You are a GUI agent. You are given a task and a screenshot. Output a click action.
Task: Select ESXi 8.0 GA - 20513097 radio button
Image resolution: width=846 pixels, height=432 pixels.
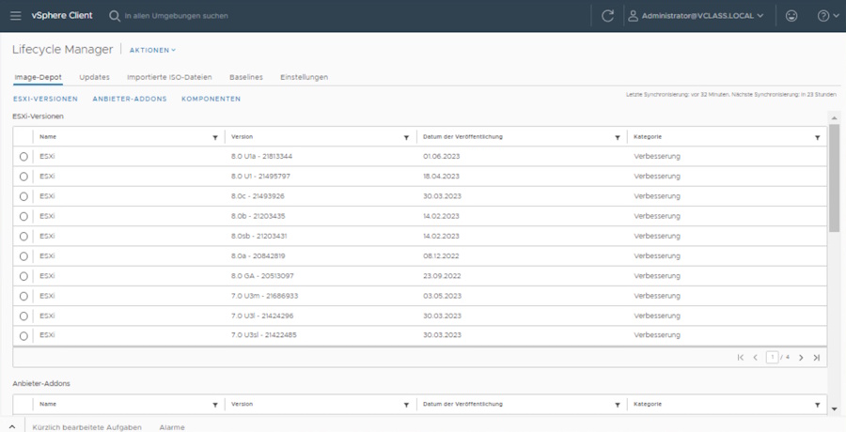coord(23,276)
